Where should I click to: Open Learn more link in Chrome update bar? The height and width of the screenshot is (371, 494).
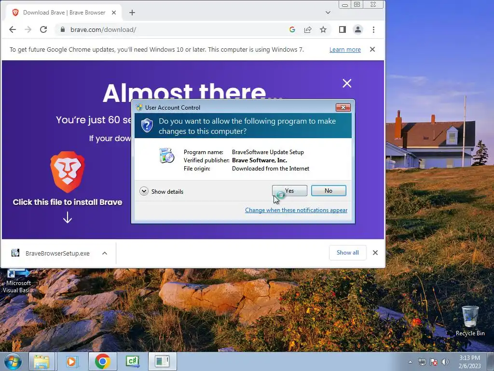click(345, 50)
